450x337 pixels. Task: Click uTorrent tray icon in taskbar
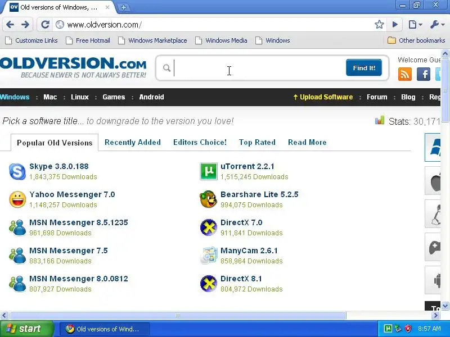coord(388,329)
